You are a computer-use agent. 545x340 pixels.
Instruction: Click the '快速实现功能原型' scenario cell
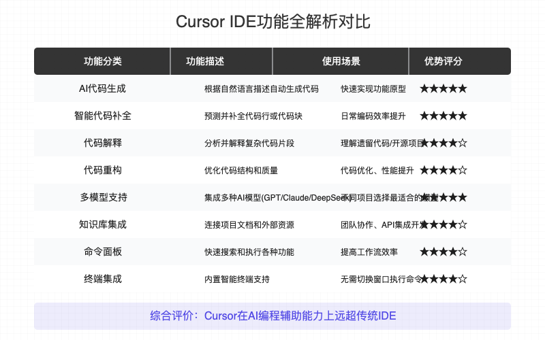tap(373, 89)
